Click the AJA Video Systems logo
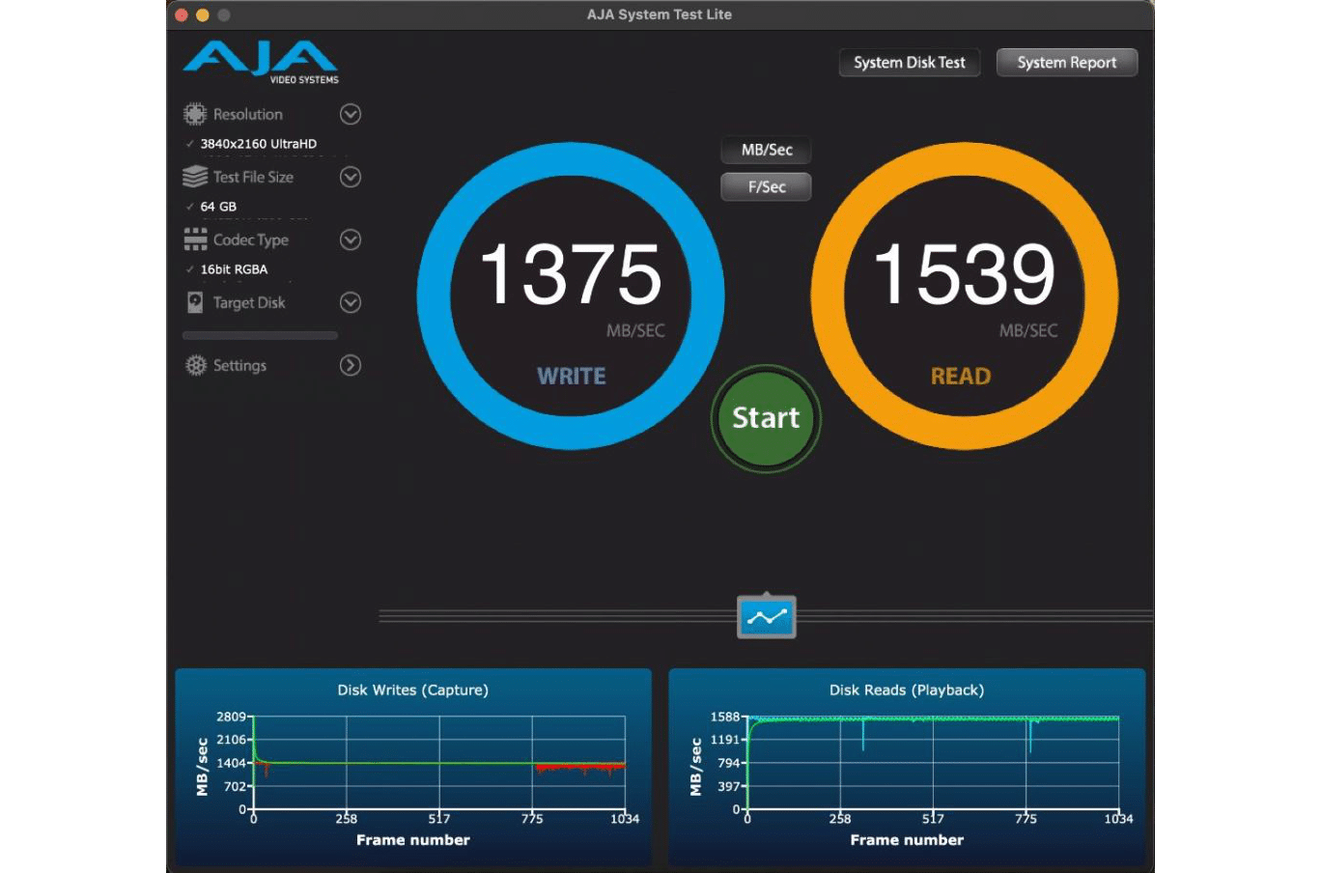The width and height of the screenshot is (1321, 873). 261,62
